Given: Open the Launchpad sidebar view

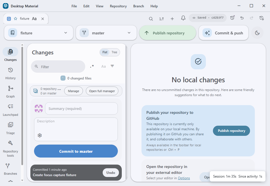Looking at the screenshot, I should pyautogui.click(x=10, y=110).
